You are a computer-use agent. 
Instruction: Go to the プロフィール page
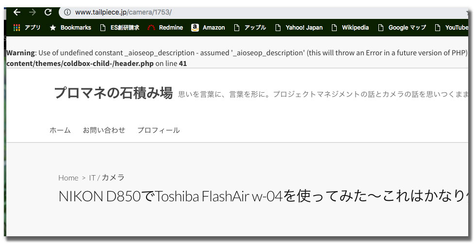pos(158,130)
